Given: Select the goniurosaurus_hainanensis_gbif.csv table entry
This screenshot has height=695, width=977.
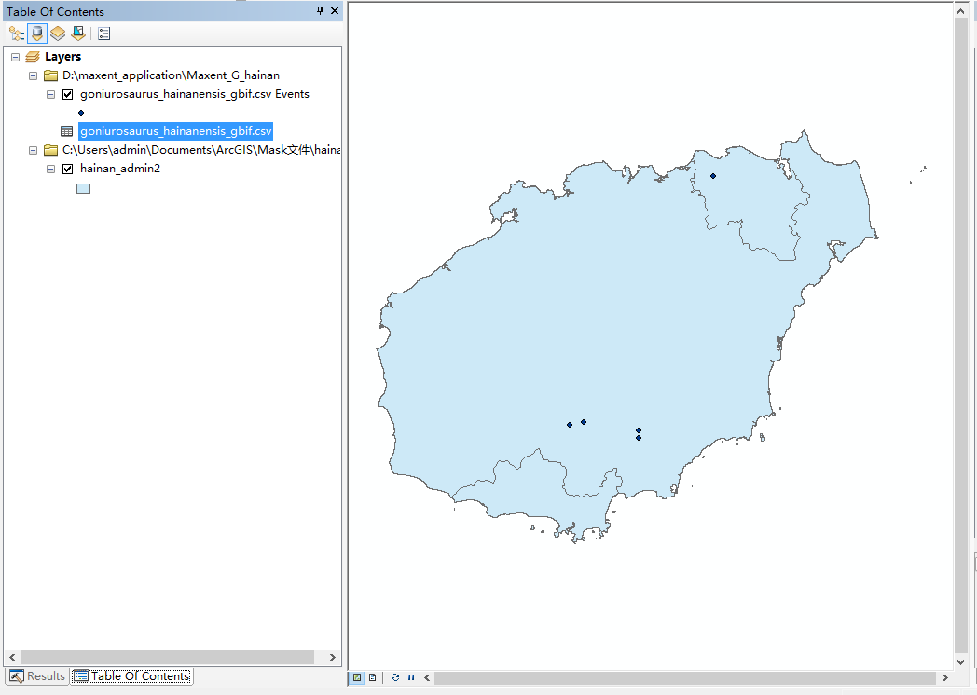Looking at the screenshot, I should tap(175, 131).
